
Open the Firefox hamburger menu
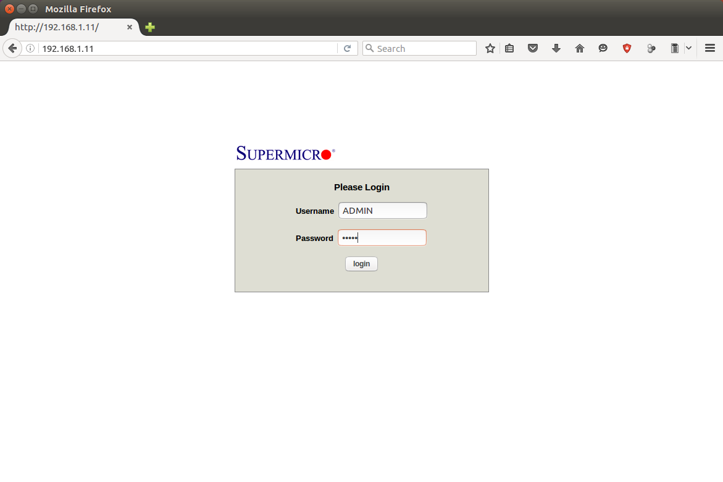(x=709, y=48)
